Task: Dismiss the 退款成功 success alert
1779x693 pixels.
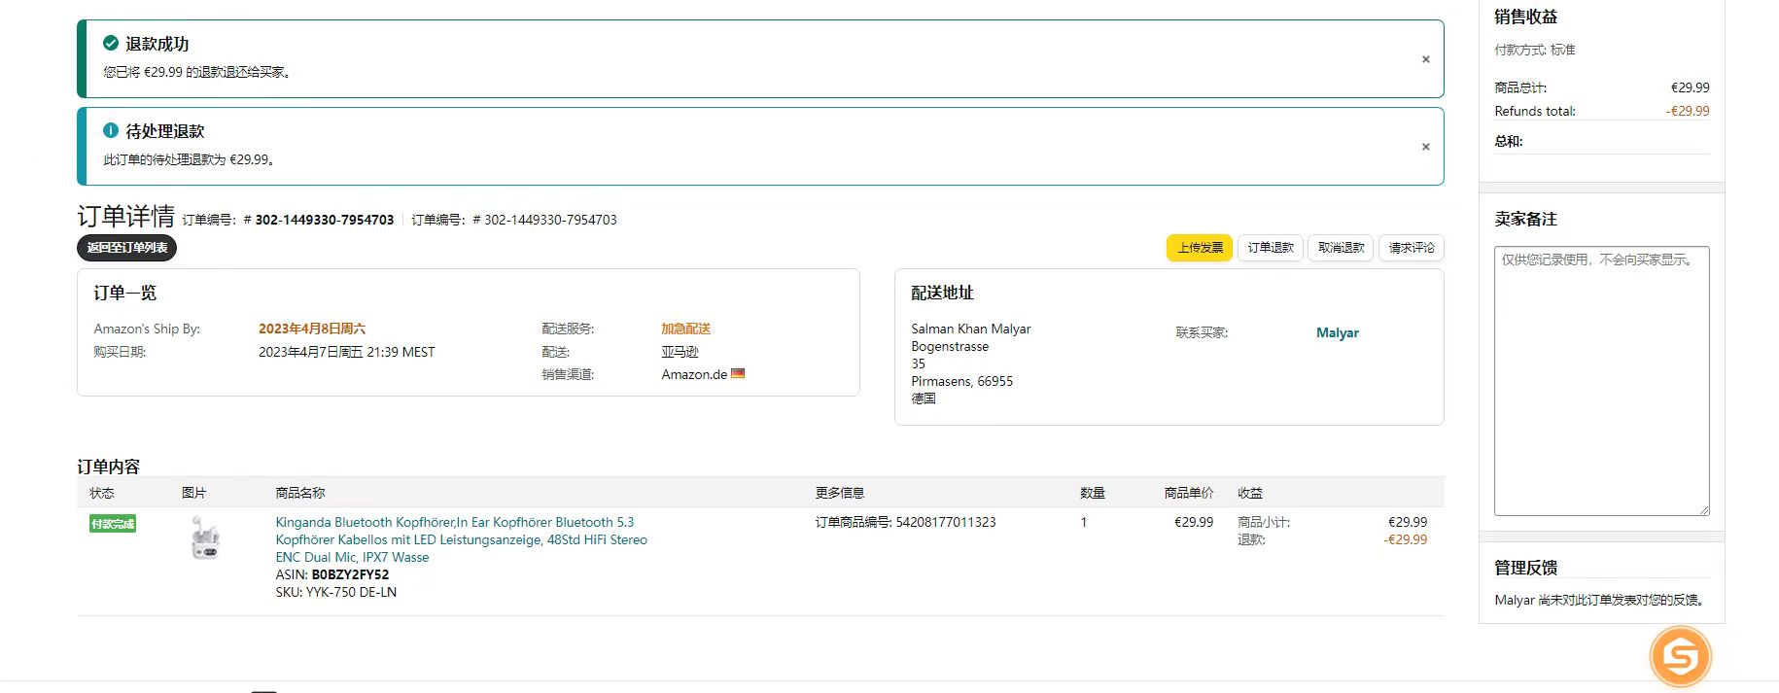Action: [x=1425, y=59]
